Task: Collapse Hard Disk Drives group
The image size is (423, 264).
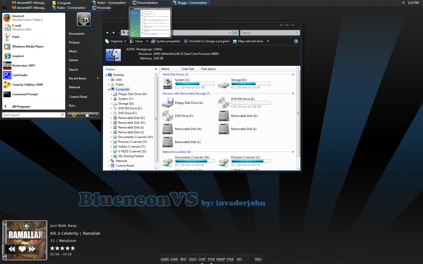Action: (293, 74)
